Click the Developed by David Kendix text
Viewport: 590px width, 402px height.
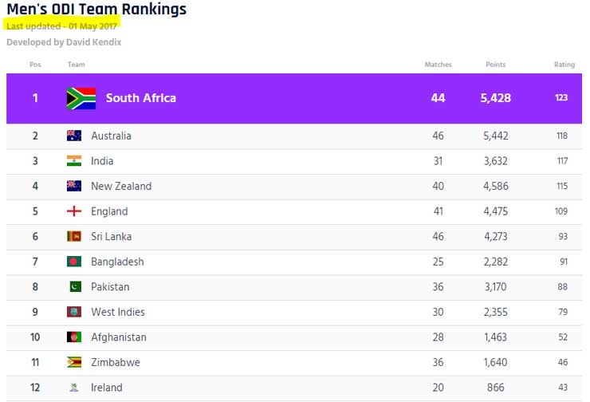coord(64,42)
